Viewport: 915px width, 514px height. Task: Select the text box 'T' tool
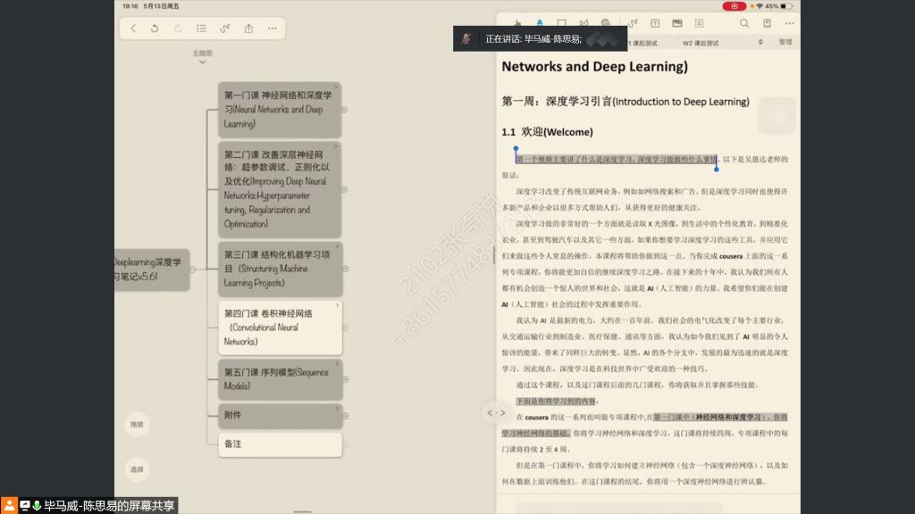click(655, 23)
